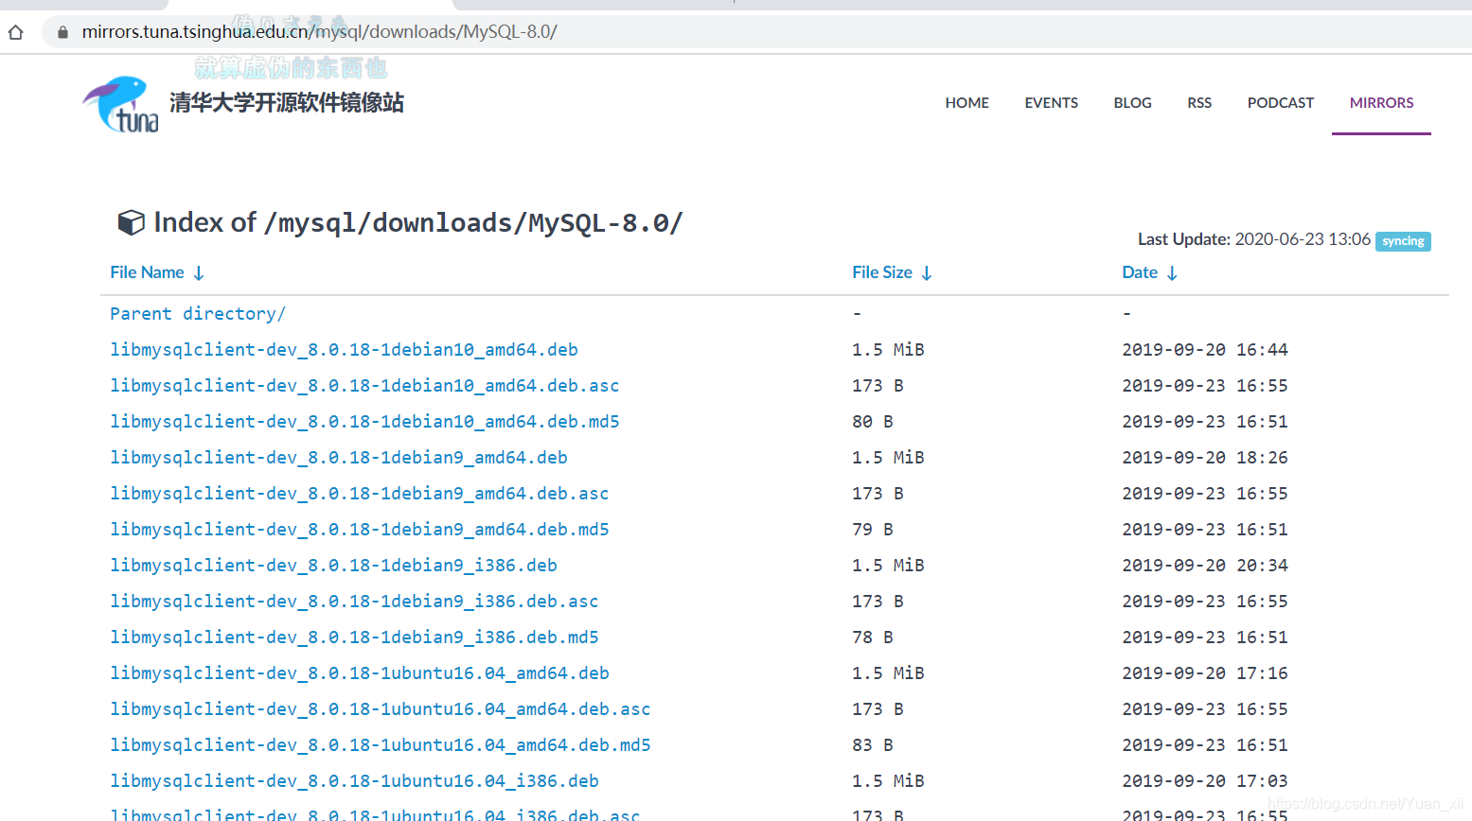The width and height of the screenshot is (1472, 821).
Task: Open the MIRRORS menu item
Action: (1381, 103)
